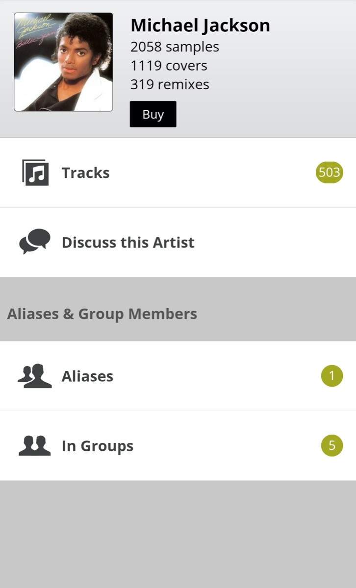The height and width of the screenshot is (588, 356).
Task: Select the 2058 samples line
Action: pos(175,47)
